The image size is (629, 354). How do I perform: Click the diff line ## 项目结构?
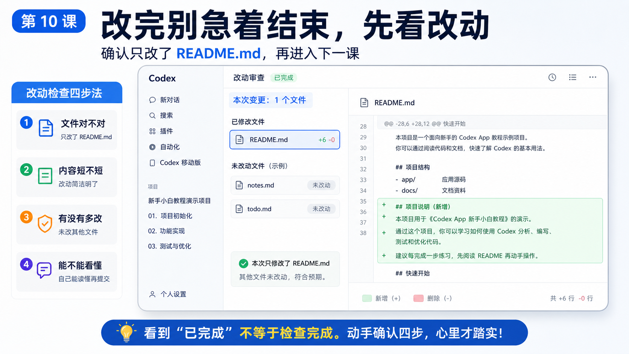tap(412, 167)
